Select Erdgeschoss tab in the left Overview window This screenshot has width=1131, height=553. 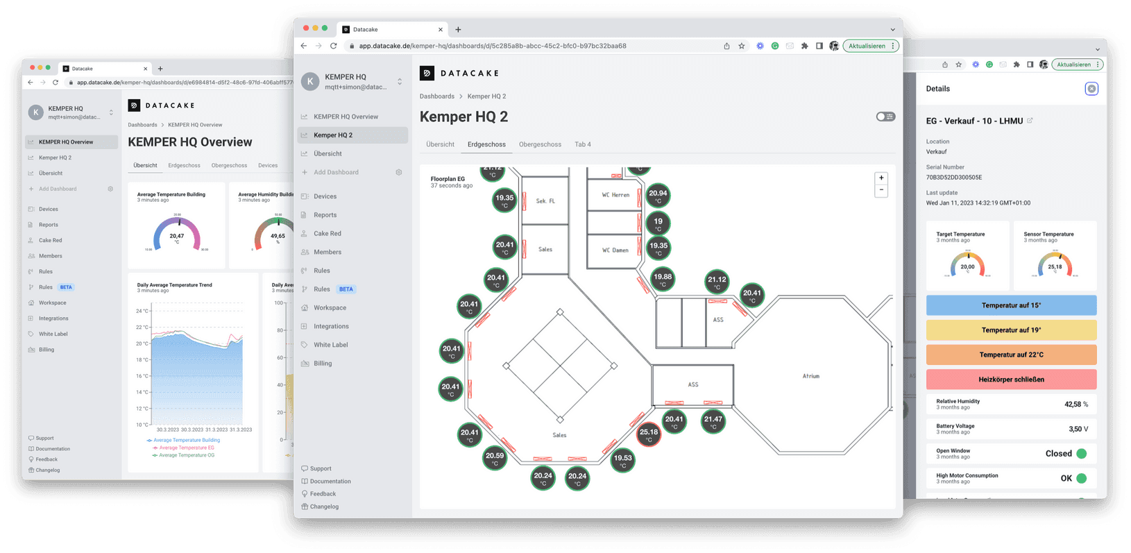[184, 166]
